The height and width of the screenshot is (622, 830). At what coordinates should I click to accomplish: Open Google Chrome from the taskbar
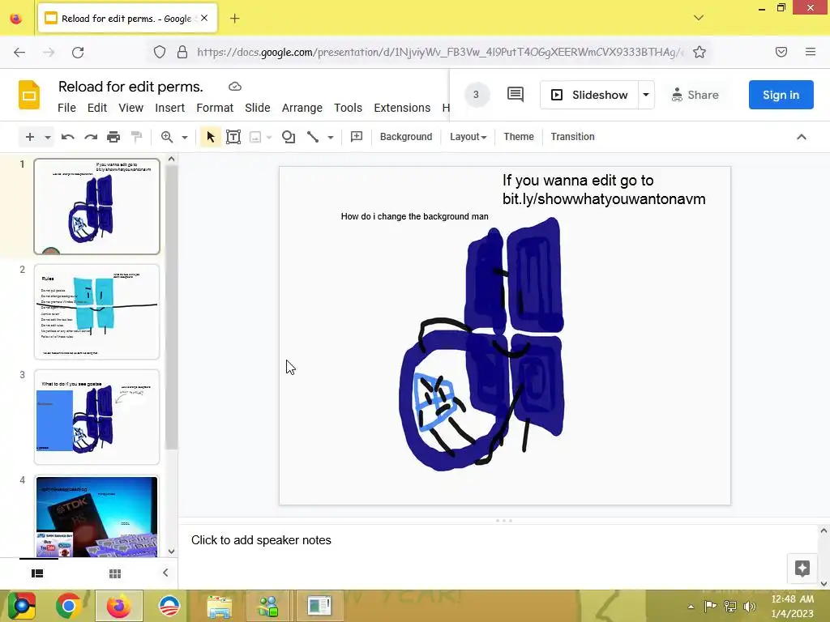[68, 606]
